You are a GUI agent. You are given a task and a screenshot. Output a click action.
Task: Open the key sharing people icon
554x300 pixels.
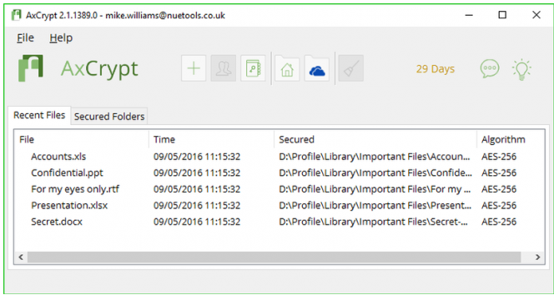(224, 68)
